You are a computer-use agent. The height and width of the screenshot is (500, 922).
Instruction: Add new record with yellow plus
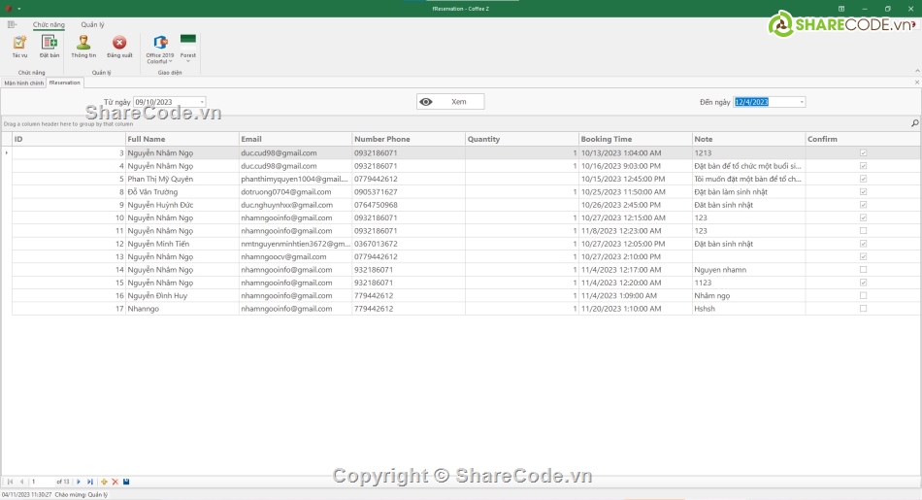104,482
